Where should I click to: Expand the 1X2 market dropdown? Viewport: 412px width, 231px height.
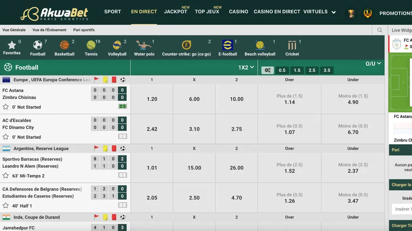coord(246,67)
